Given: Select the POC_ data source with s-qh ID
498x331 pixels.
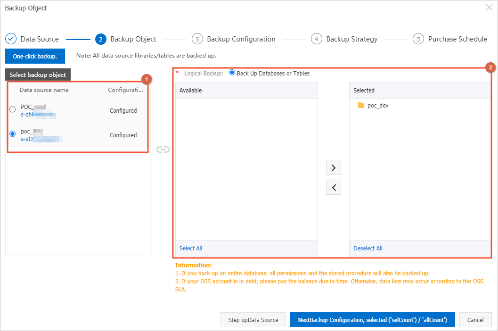Looking at the screenshot, I should point(12,109).
